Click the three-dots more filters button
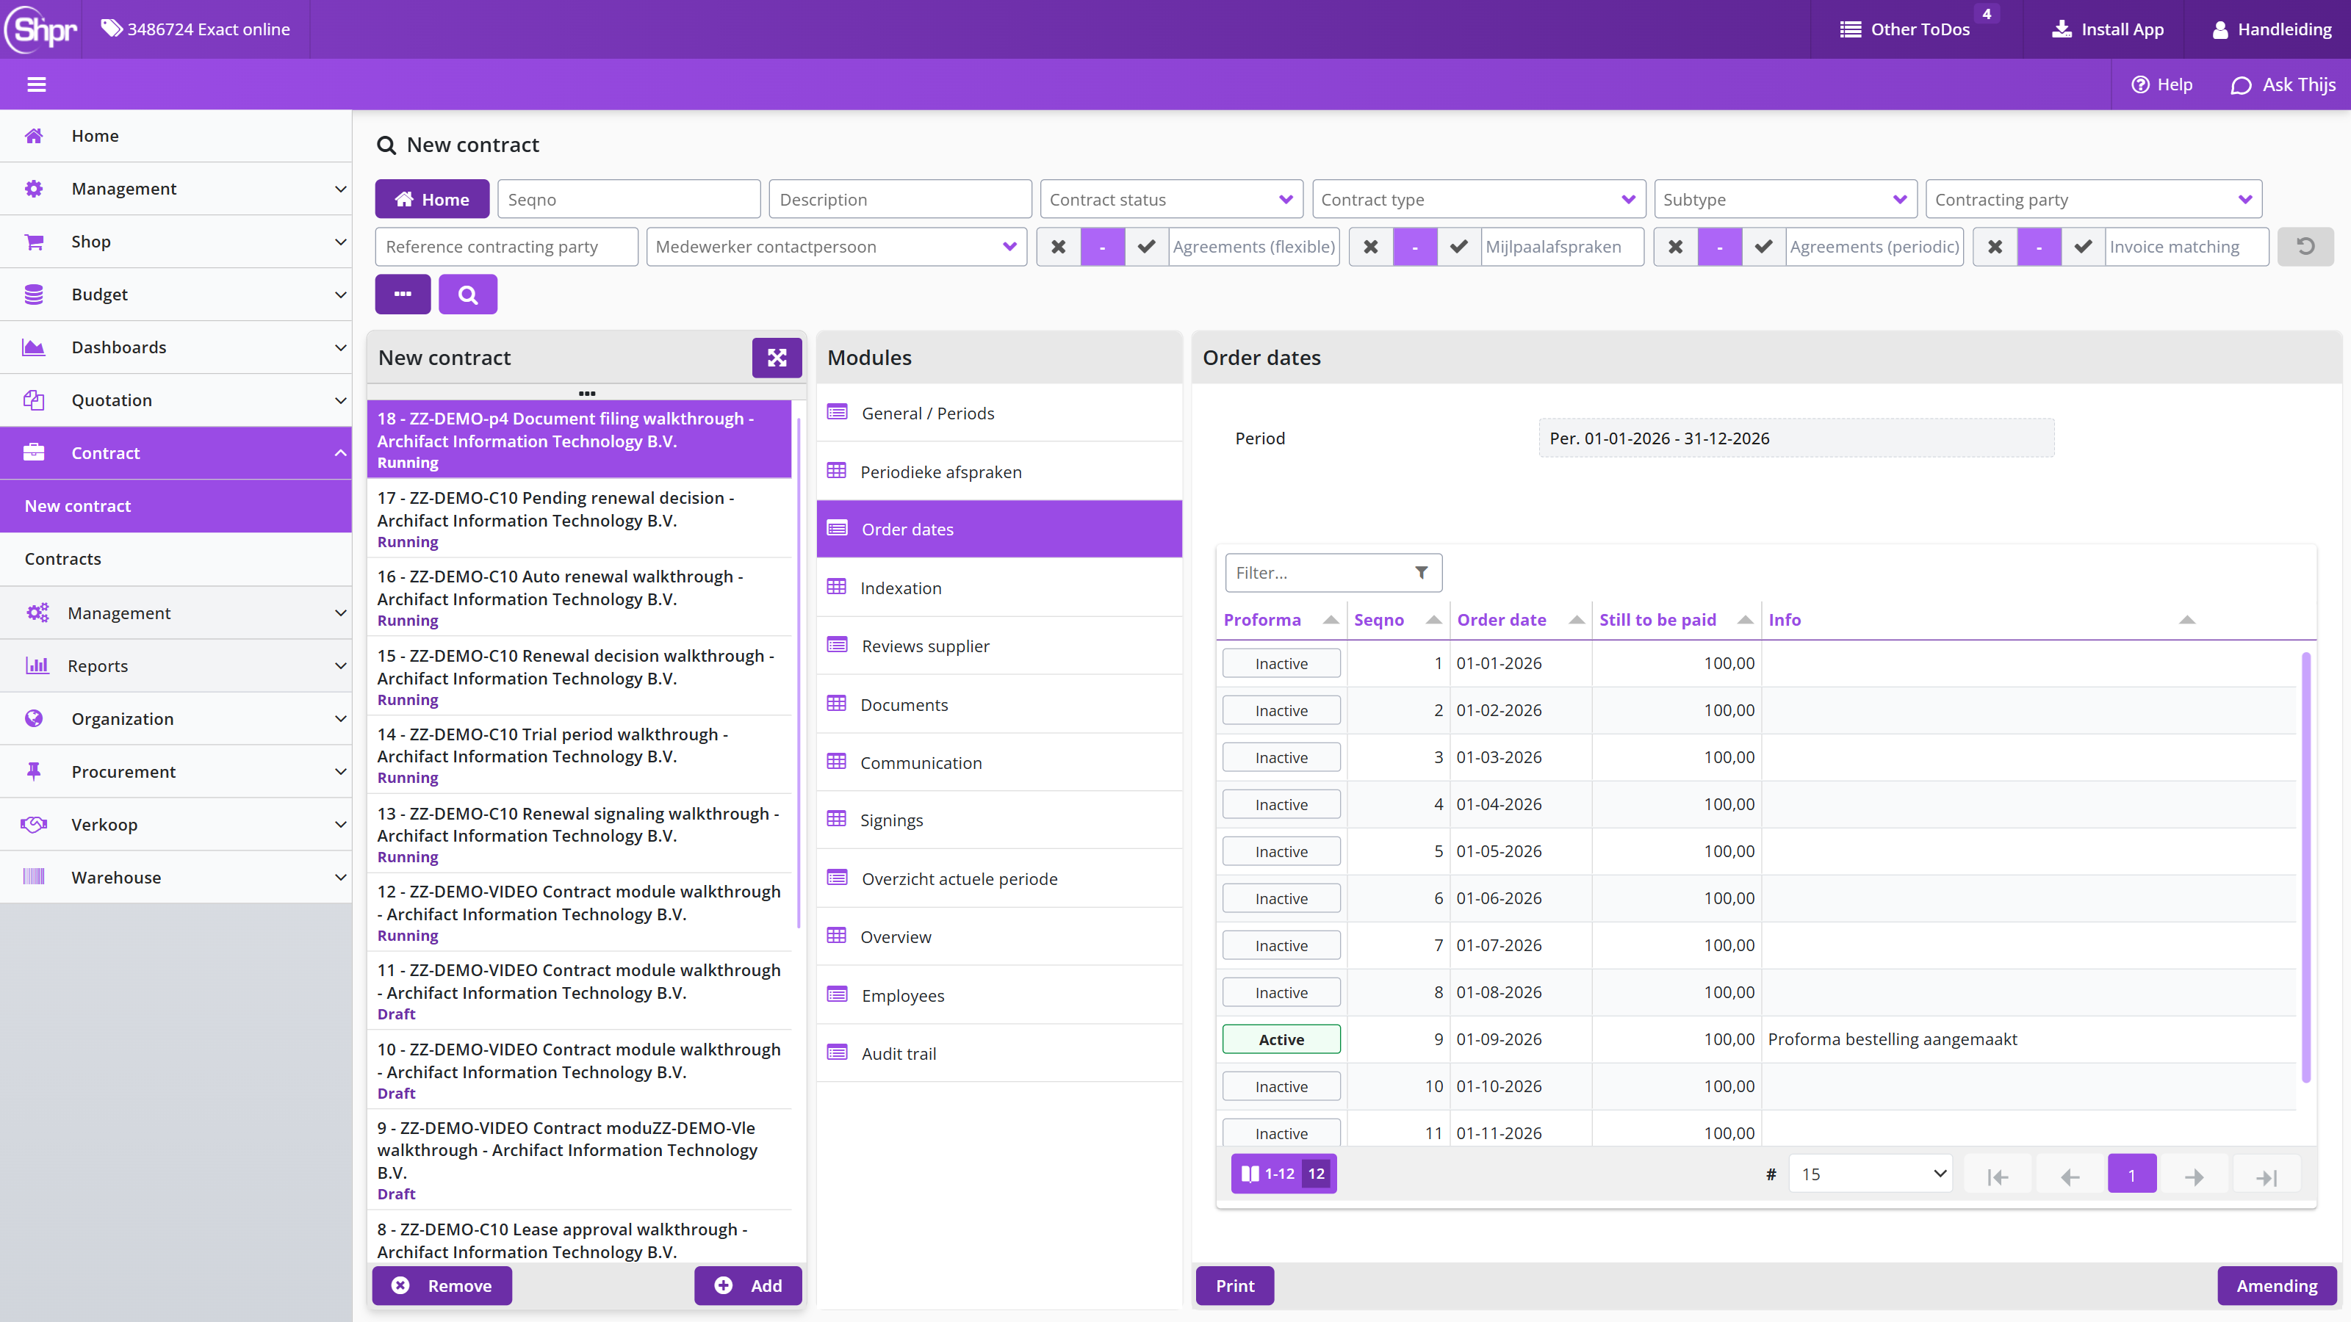This screenshot has width=2351, height=1322. point(403,294)
